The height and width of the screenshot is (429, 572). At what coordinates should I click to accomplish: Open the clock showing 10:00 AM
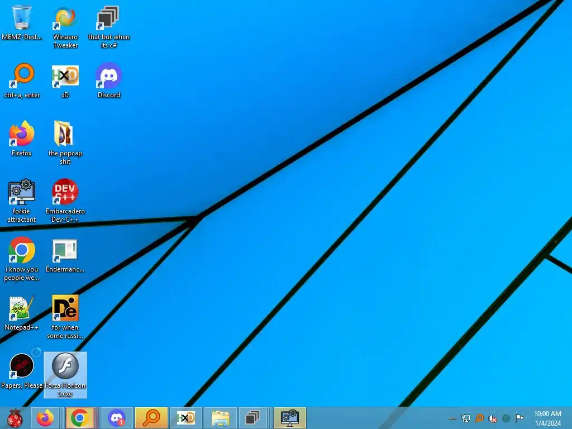point(547,418)
